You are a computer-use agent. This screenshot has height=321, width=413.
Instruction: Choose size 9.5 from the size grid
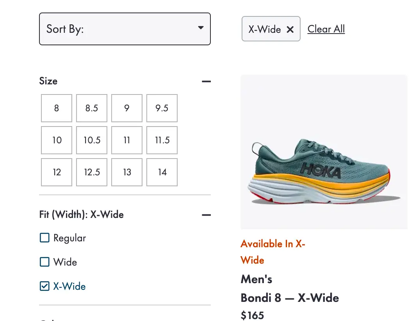(x=162, y=108)
